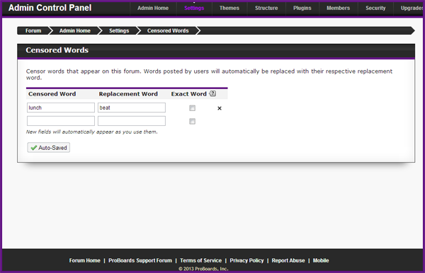
Task: Click the Auto-Saved button
Action: click(x=48, y=147)
